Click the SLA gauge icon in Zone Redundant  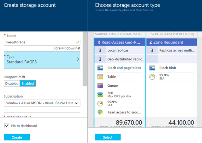point(152,77)
